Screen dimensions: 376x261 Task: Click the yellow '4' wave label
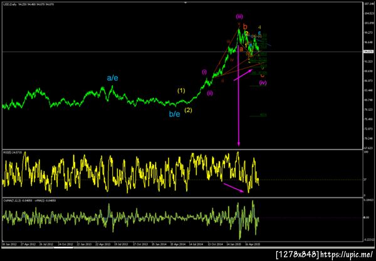[259, 28]
